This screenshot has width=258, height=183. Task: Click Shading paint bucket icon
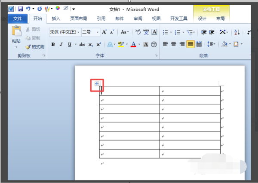click(x=224, y=44)
